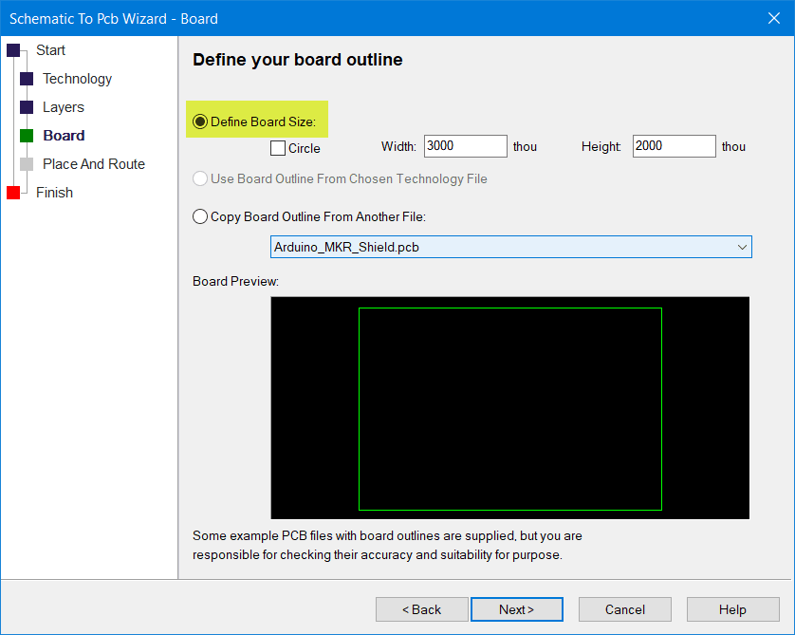This screenshot has height=635, width=795.
Task: Click the Next button
Action: click(x=517, y=609)
